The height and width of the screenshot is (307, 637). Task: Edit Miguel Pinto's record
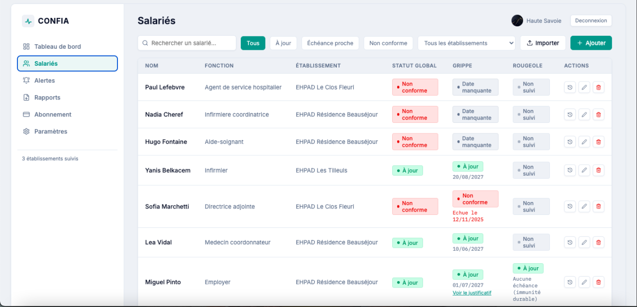point(584,282)
